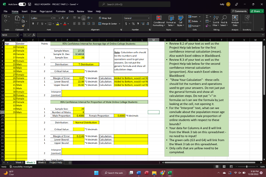Screen dimensions: 266x177
Task: Click Analyze Data icon
Action: pos(235,21)
